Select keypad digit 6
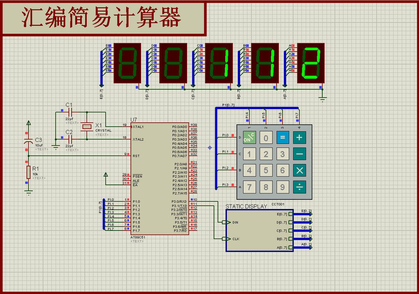Viewport: 419px width, 294px height. 282,171
